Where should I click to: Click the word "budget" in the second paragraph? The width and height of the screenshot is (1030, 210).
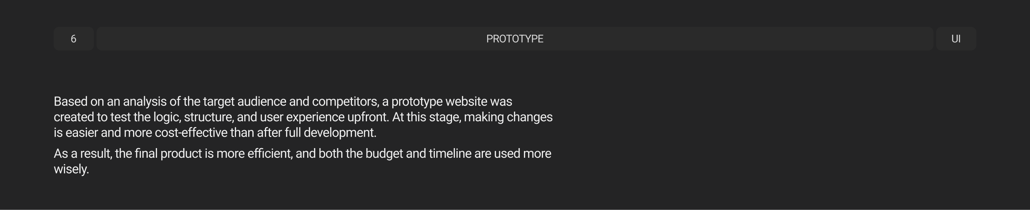click(x=384, y=153)
